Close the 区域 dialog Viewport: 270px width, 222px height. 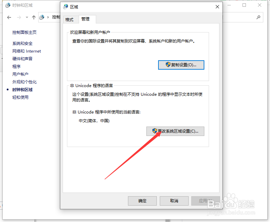[x=217, y=7]
